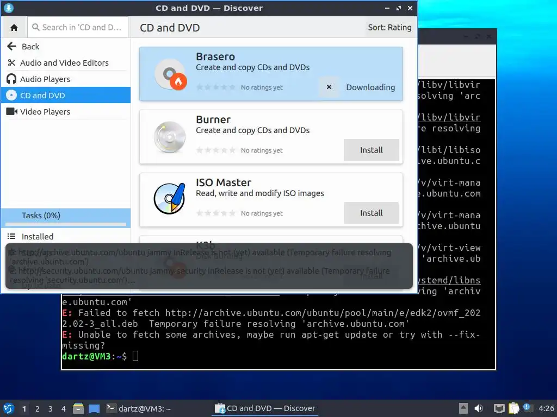Open the network tray icon
Image resolution: width=557 pixels, height=417 pixels.
[499, 408]
